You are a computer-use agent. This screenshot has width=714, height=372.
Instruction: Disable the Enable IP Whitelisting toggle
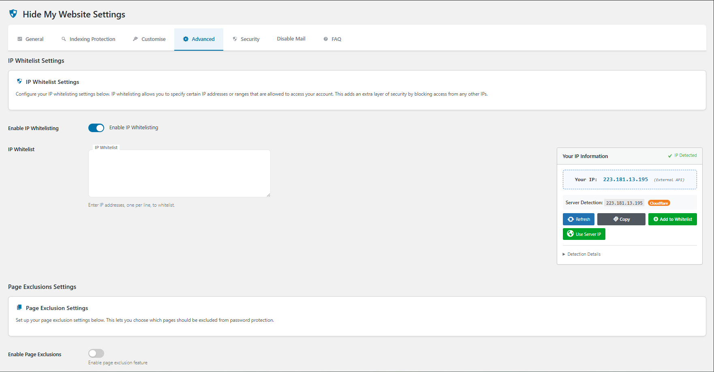(x=96, y=128)
